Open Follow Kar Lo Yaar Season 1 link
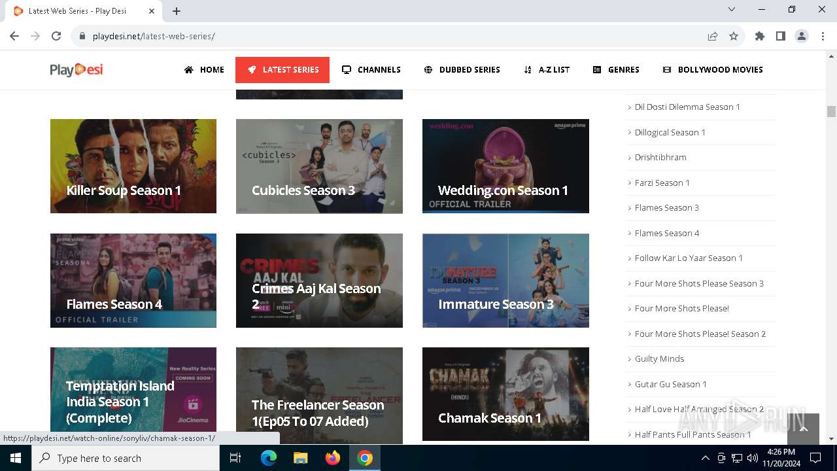Viewport: 837px width, 471px height. [x=689, y=258]
